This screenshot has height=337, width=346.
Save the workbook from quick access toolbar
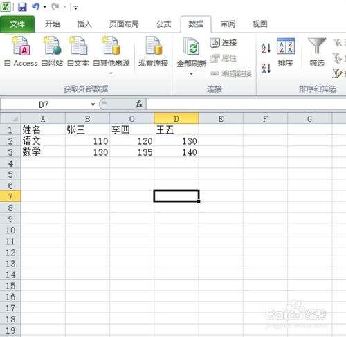pyautogui.click(x=22, y=7)
